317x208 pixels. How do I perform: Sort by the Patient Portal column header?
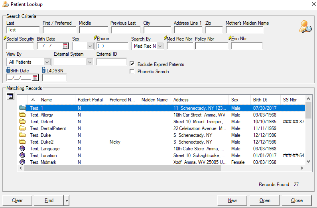click(x=90, y=100)
